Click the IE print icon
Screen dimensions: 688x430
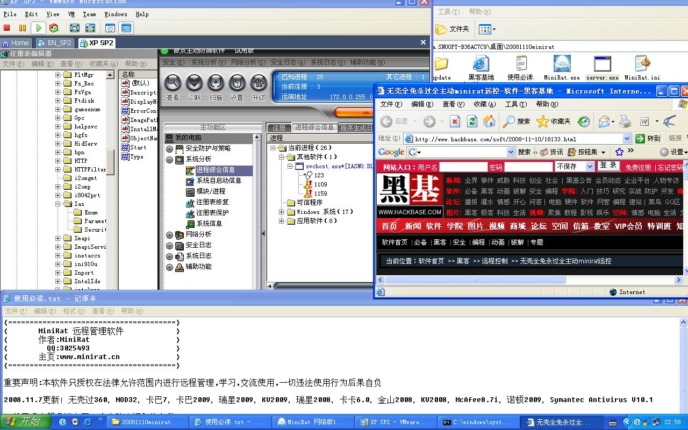pyautogui.click(x=625, y=121)
